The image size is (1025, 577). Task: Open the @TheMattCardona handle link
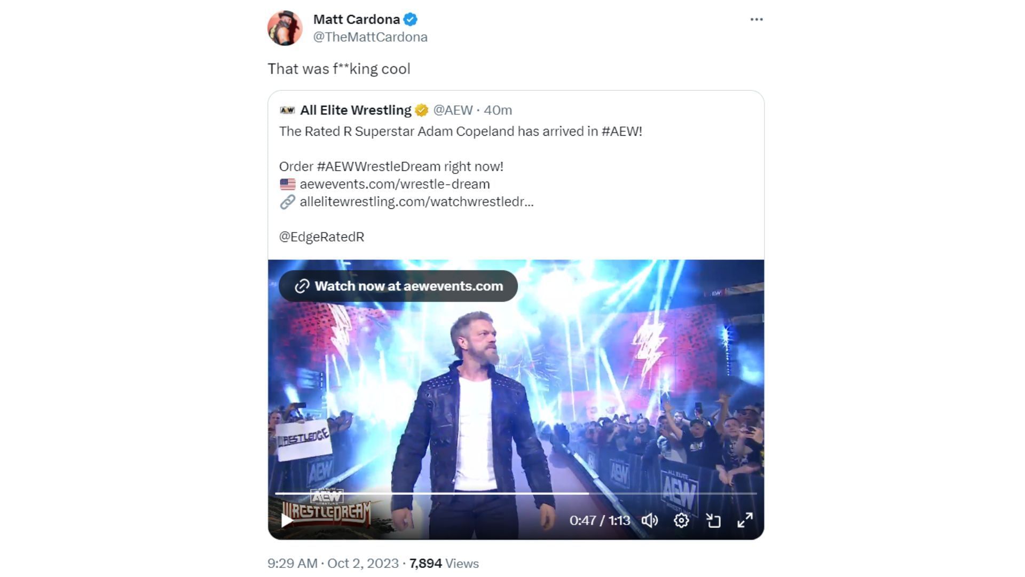click(370, 37)
